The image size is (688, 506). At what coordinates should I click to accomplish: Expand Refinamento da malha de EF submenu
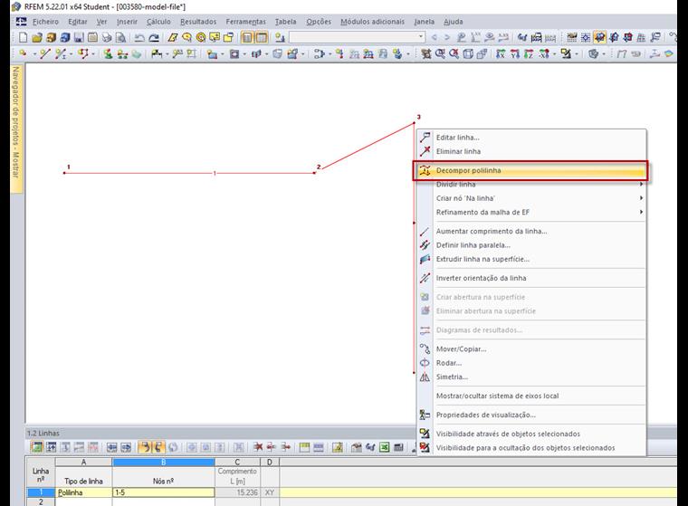[531, 213]
